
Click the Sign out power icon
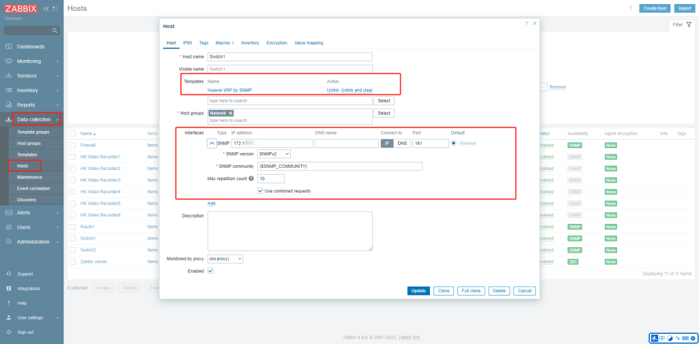point(8,332)
